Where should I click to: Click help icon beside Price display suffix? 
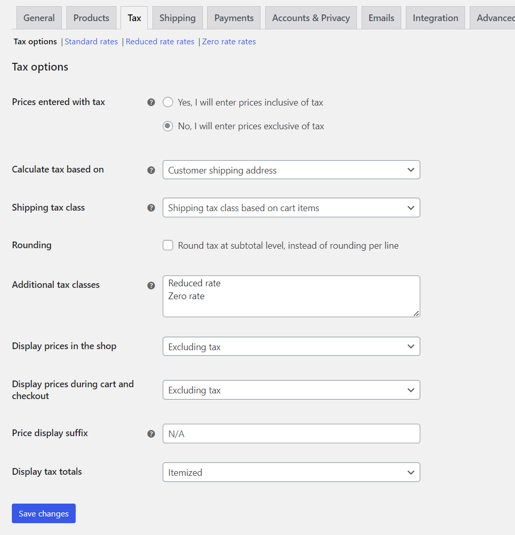click(x=151, y=434)
